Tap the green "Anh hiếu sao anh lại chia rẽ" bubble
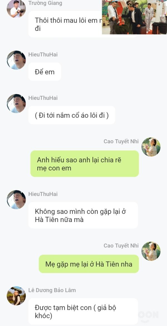This screenshot has height=326, width=167. point(85,164)
